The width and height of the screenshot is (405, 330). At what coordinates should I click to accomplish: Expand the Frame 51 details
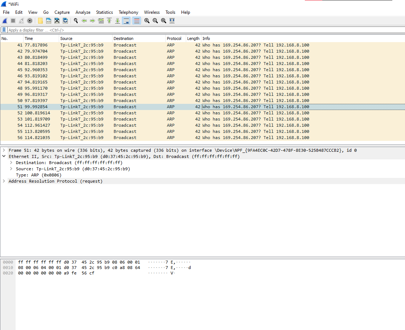coord(4,150)
